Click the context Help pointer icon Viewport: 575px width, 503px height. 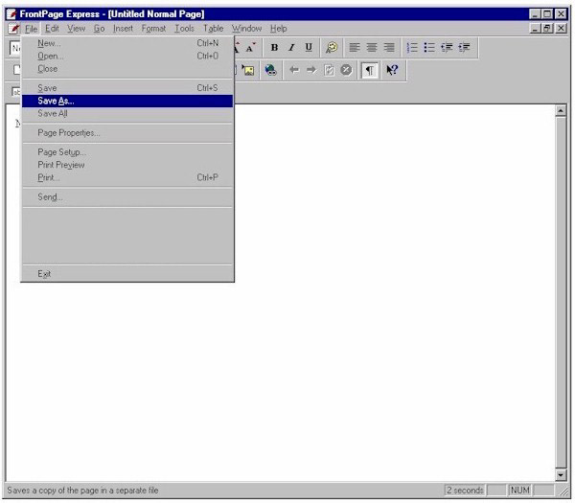[x=392, y=70]
